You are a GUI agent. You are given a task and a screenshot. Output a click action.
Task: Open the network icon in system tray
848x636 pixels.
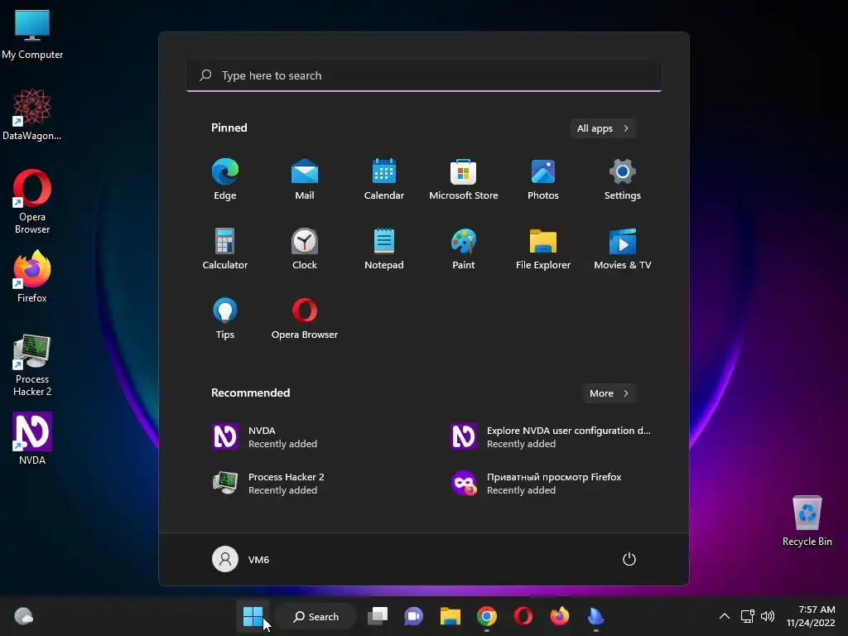coord(748,616)
